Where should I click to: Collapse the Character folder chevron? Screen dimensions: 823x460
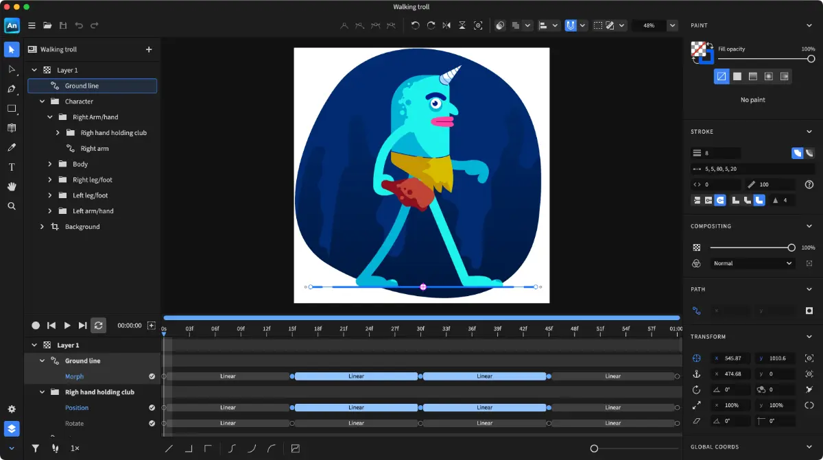click(x=42, y=101)
